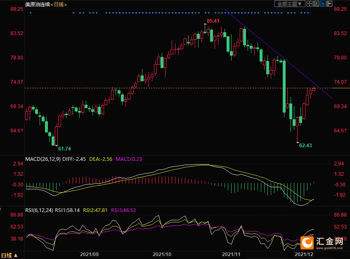Click the 61.74 low price marker
The width and height of the screenshot is (350, 259).
point(64,148)
